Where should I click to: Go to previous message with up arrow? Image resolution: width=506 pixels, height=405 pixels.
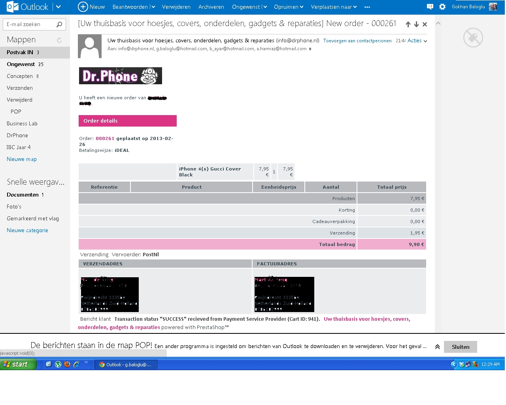point(408,25)
